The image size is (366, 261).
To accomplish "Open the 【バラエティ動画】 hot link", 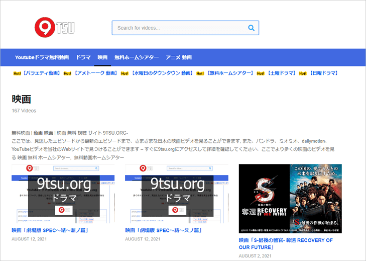I will click(x=42, y=73).
